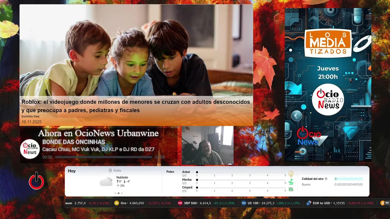Image resolution: width=390 pixels, height=219 pixels.
Task: Click the Césped grass pollen icon
Action: click(291, 189)
